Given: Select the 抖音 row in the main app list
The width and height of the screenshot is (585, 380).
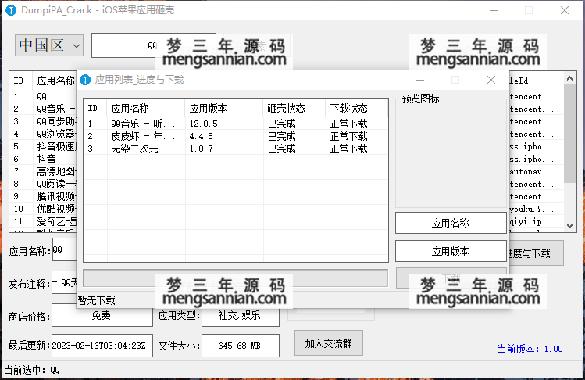Looking at the screenshot, I should click(42, 159).
